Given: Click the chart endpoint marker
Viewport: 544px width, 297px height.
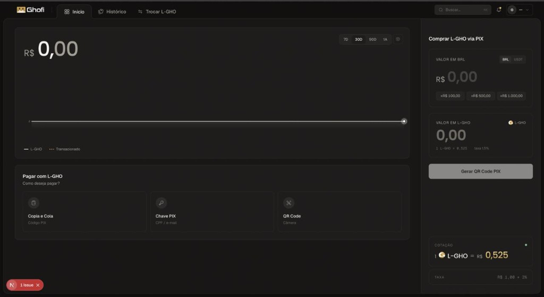Looking at the screenshot, I should (x=404, y=122).
